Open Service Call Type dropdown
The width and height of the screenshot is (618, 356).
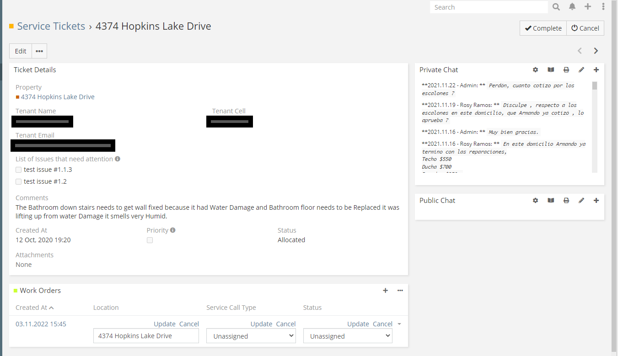point(251,336)
